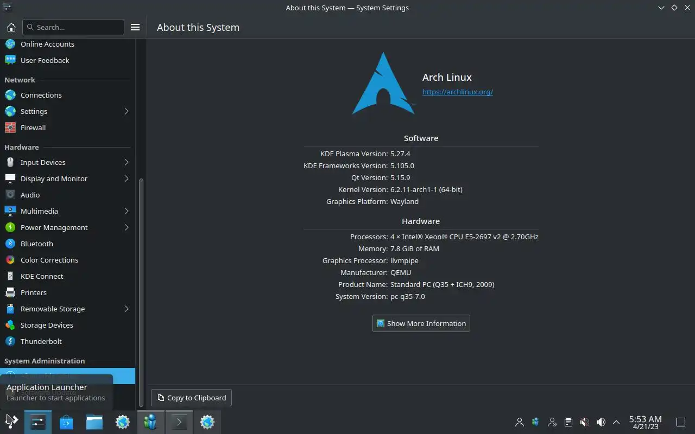The image size is (695, 434).
Task: Select Connections under Network
Action: [67, 95]
